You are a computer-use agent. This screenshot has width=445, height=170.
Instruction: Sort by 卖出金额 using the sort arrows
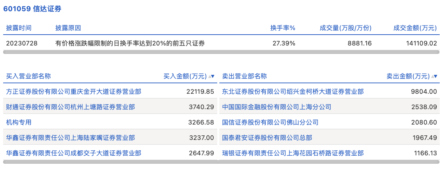tap(434, 76)
